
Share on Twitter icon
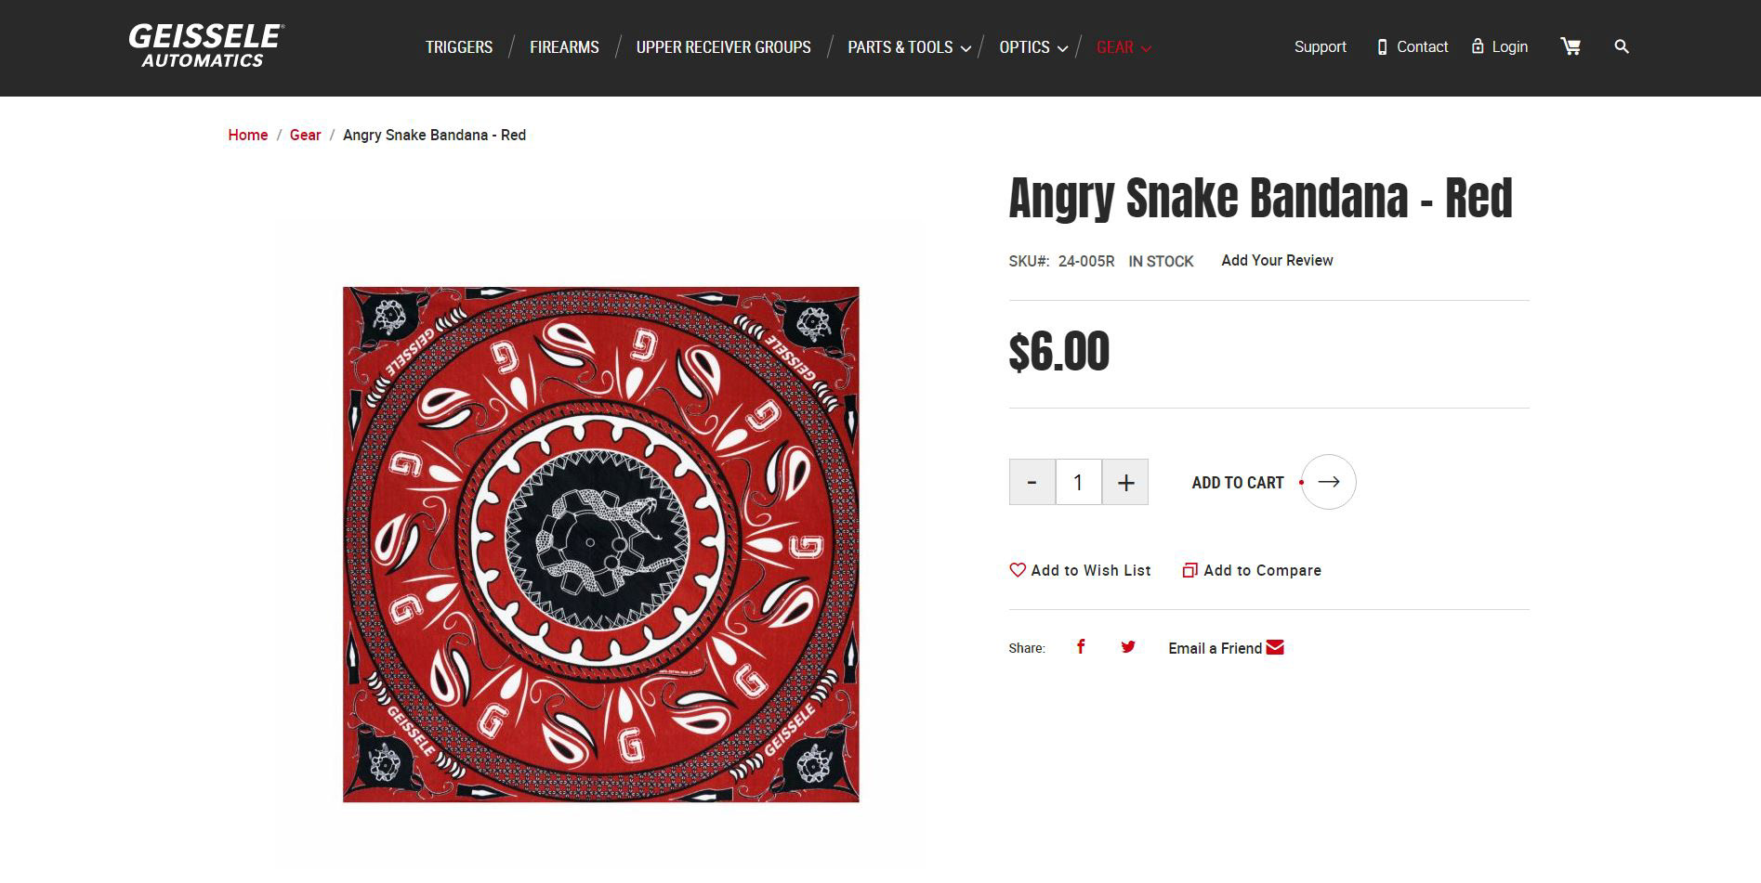(1128, 647)
